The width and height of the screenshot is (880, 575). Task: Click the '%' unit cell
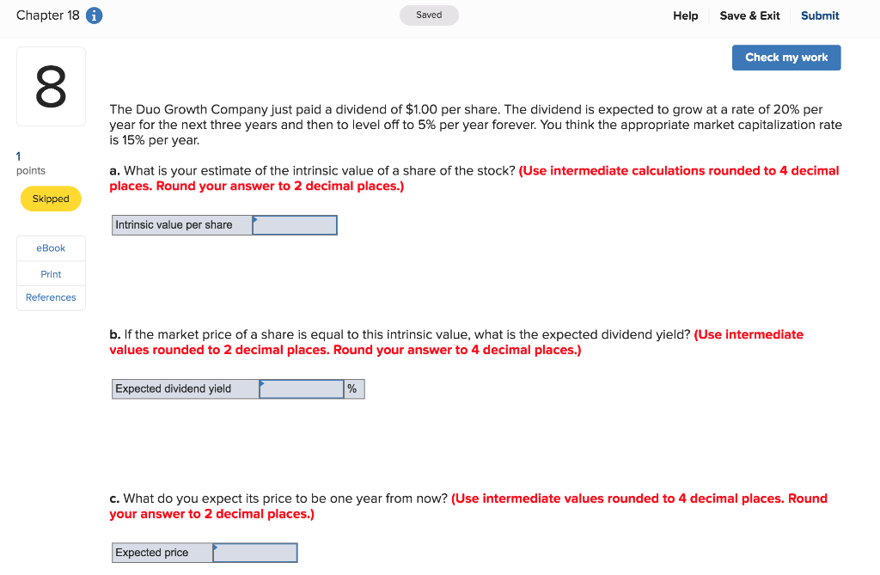[x=354, y=389]
